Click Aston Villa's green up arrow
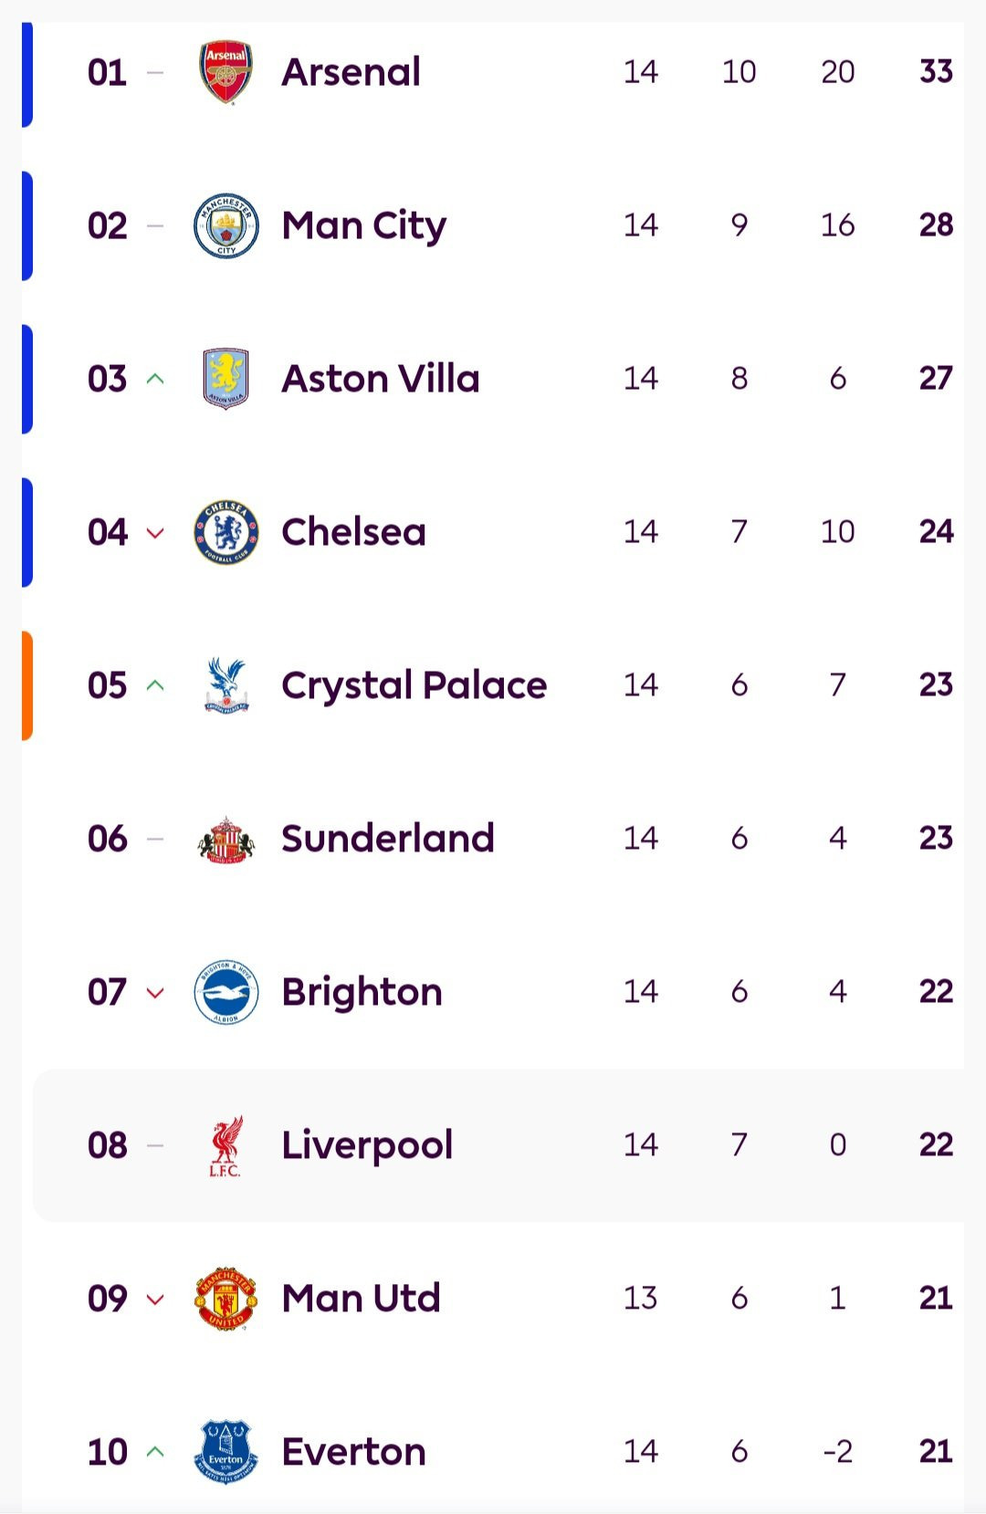986x1514 pixels. point(155,379)
